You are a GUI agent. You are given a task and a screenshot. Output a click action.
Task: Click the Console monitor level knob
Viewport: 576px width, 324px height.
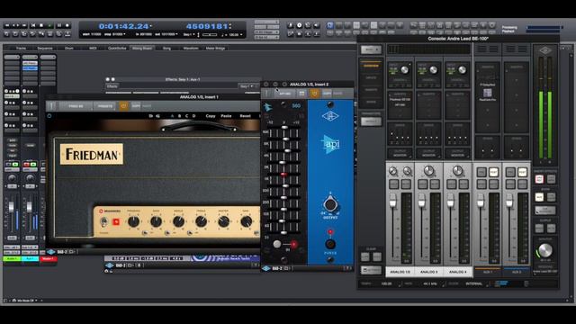pyautogui.click(x=544, y=251)
